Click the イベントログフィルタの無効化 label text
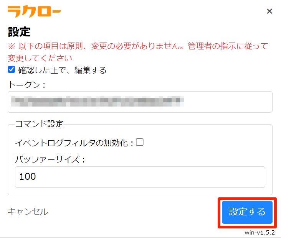This screenshot has width=281, height=238. click(x=74, y=143)
